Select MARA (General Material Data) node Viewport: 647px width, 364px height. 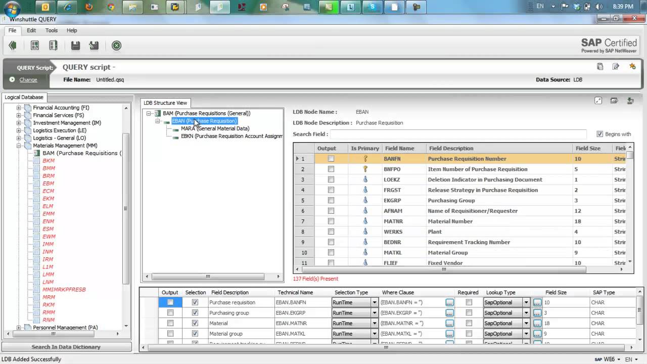(215, 128)
